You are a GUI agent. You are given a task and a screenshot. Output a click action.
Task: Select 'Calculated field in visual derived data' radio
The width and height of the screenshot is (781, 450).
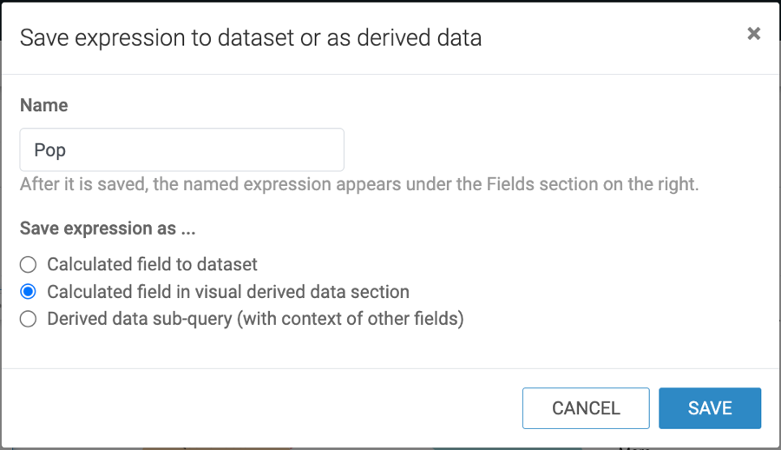pyautogui.click(x=29, y=292)
